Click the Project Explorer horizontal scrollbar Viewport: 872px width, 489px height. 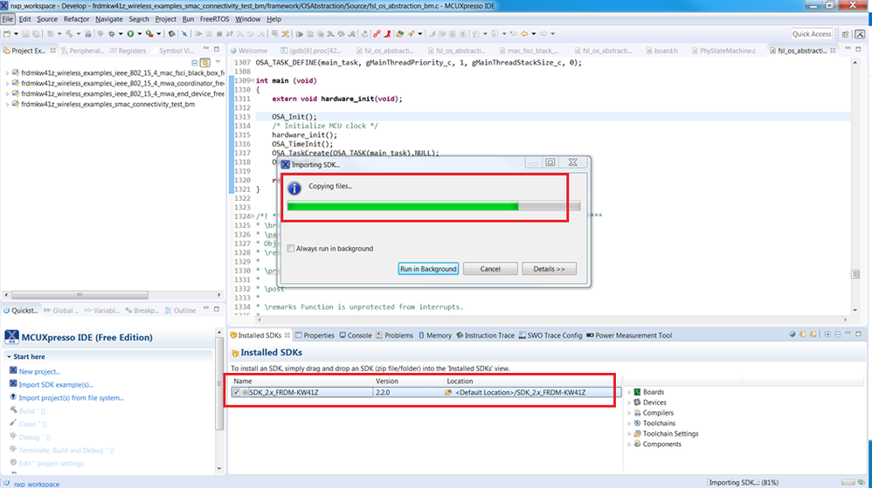pyautogui.click(x=80, y=295)
